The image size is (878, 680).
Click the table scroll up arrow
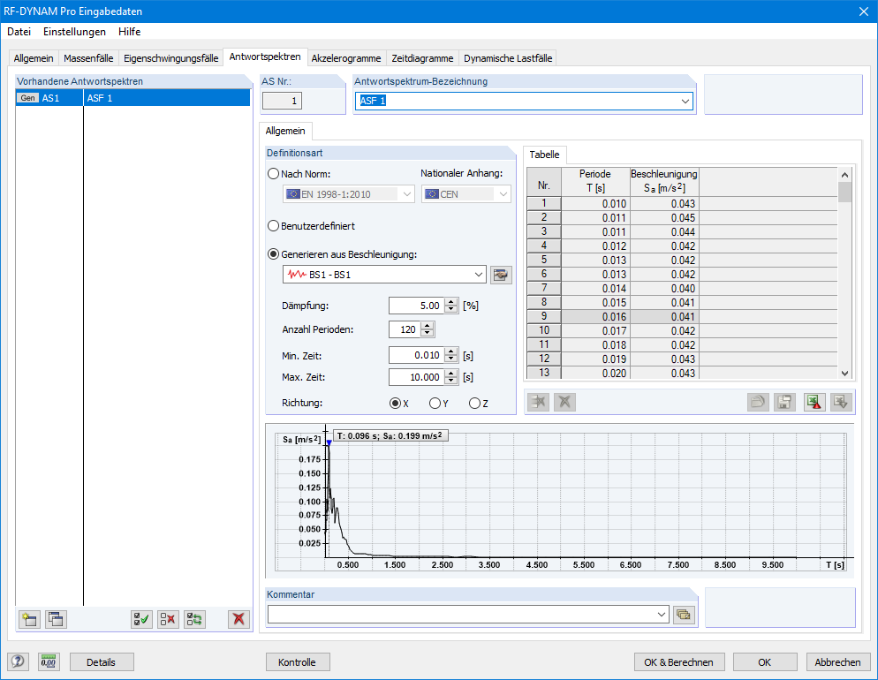[x=844, y=175]
